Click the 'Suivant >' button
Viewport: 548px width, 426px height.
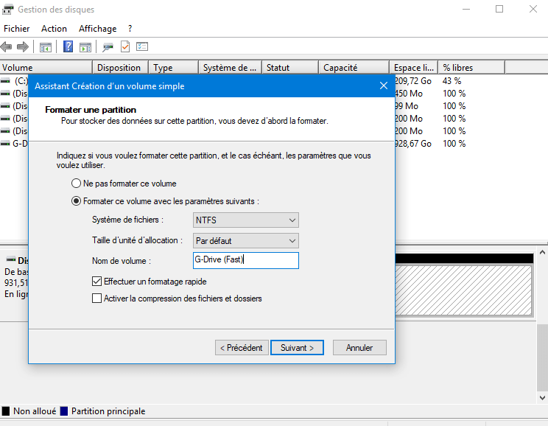[297, 347]
